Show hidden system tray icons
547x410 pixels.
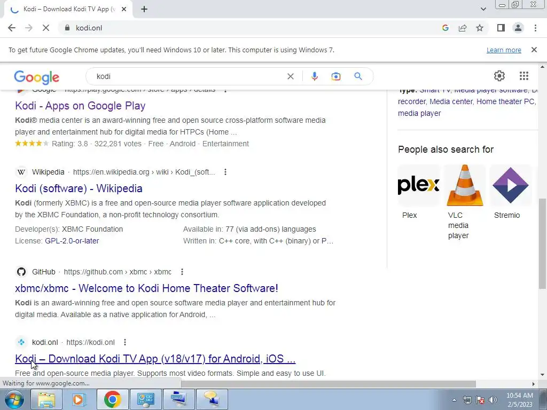(x=454, y=400)
